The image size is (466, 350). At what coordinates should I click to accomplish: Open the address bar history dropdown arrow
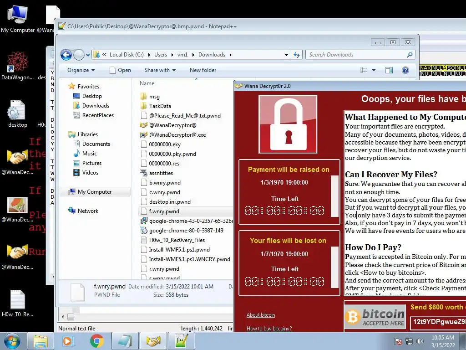click(x=286, y=55)
